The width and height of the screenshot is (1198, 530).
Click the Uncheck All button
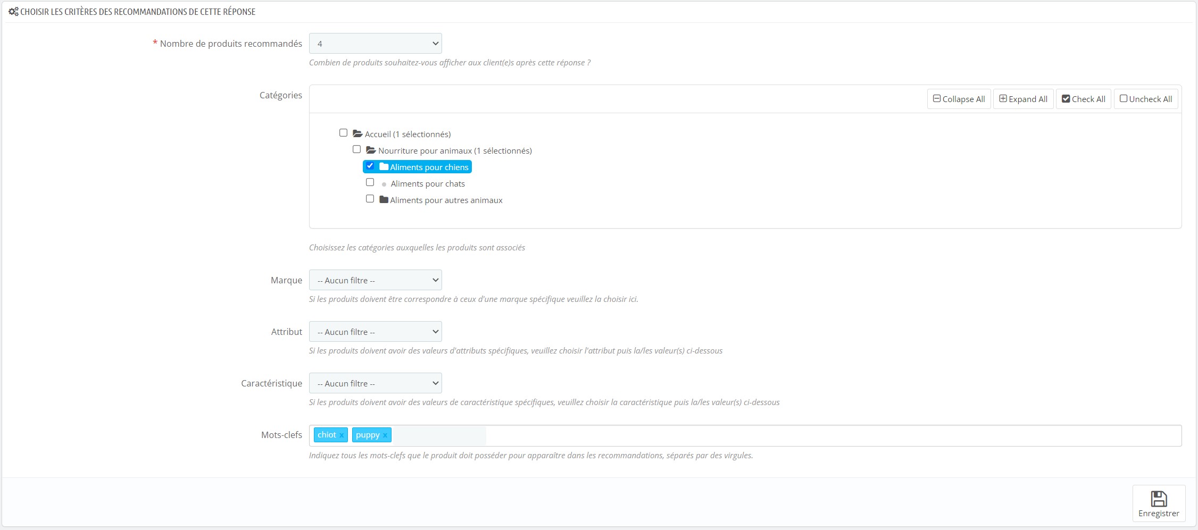[x=1145, y=98]
